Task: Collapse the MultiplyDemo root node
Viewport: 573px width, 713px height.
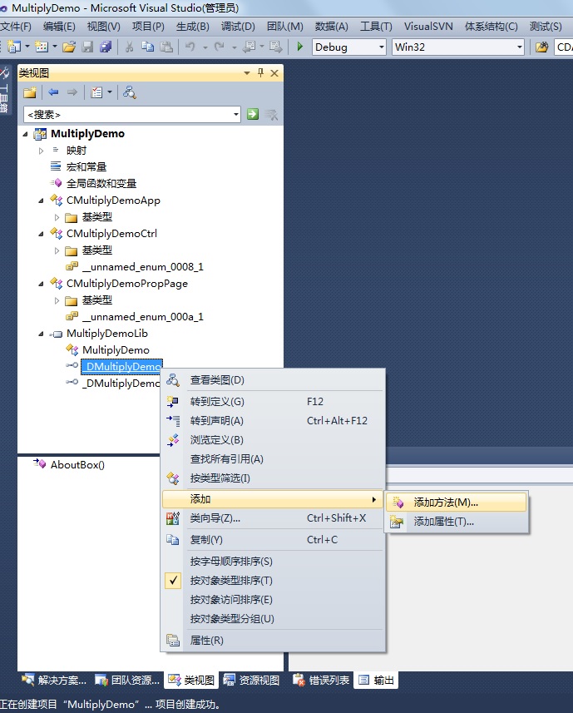Action: pyautogui.click(x=26, y=134)
